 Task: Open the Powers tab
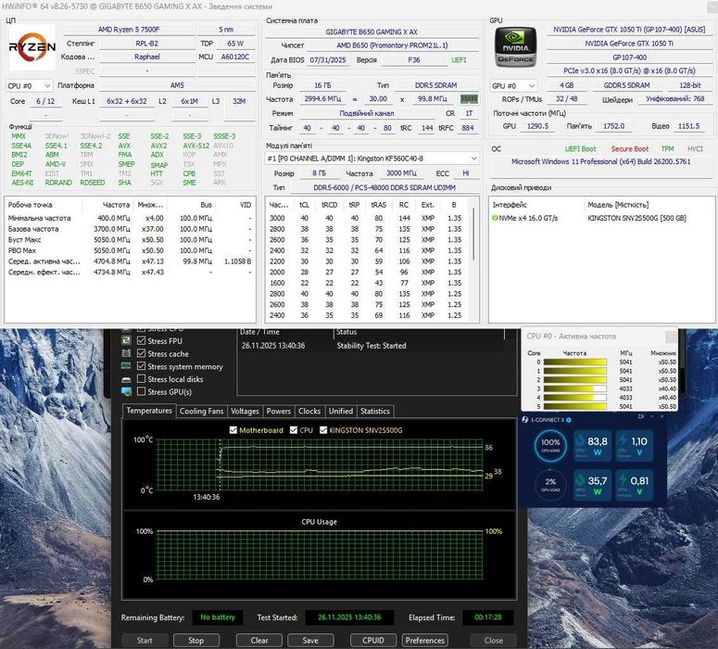click(279, 411)
